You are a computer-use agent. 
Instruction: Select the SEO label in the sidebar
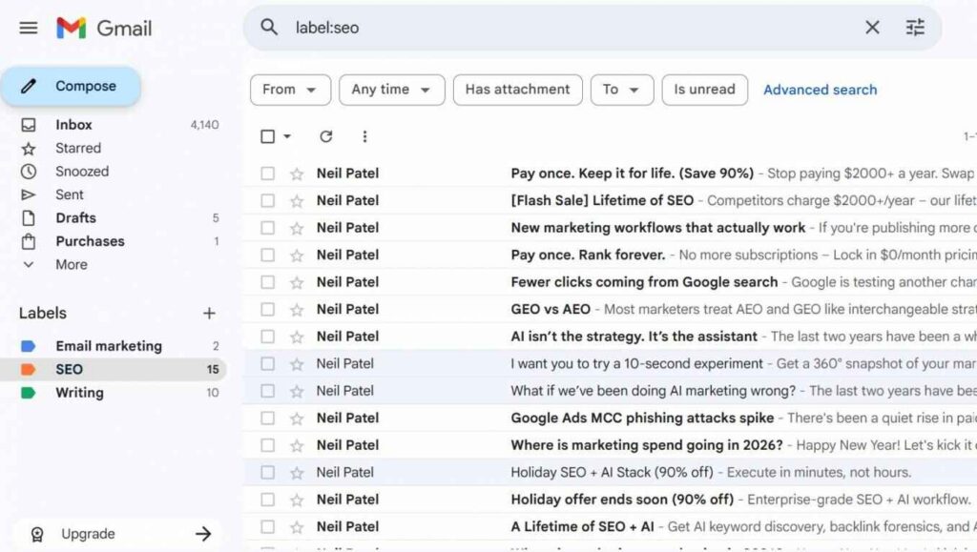tap(68, 369)
